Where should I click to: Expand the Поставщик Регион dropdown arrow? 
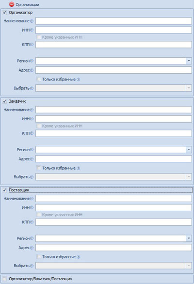(x=189, y=238)
